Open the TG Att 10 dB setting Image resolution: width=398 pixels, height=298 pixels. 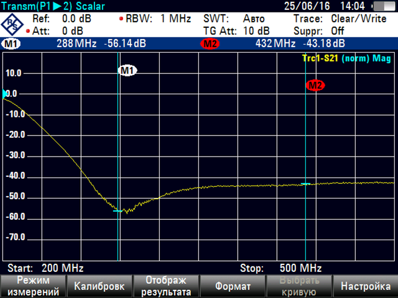pyautogui.click(x=236, y=30)
